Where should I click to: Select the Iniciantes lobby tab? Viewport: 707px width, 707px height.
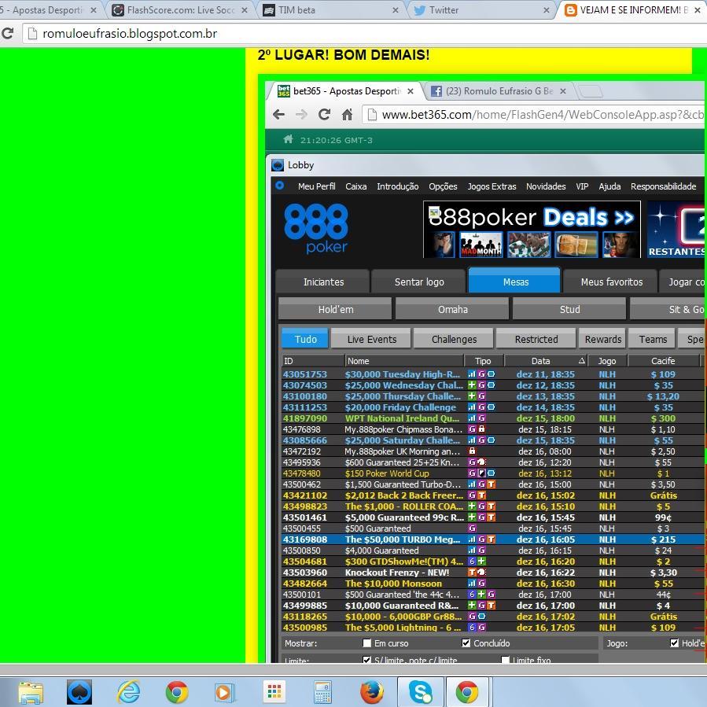point(323,282)
